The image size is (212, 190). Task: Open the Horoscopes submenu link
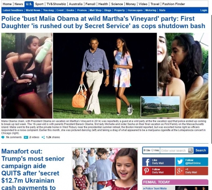tap(135, 10)
